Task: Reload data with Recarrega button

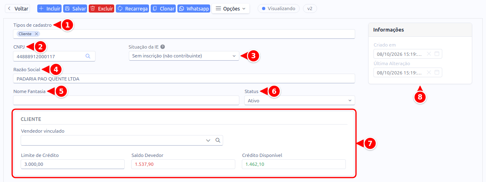Action: pyautogui.click(x=132, y=8)
